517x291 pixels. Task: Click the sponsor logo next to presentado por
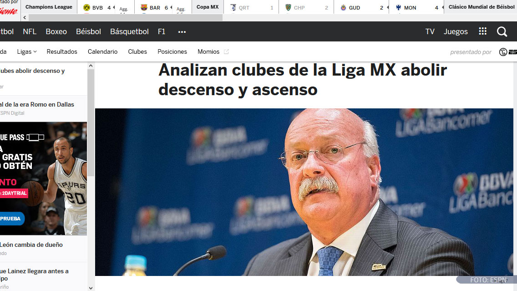pyautogui.click(x=508, y=52)
